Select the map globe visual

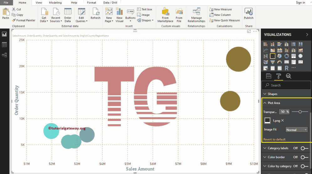coord(300,56)
